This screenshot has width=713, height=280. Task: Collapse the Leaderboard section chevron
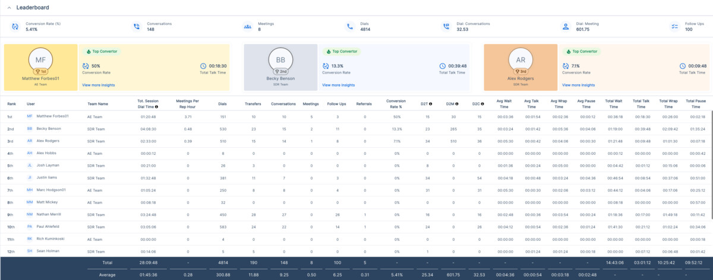(8, 7)
